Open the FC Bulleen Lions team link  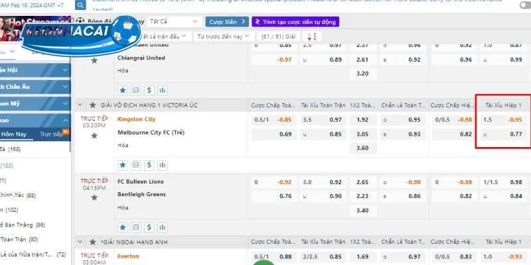(140, 182)
